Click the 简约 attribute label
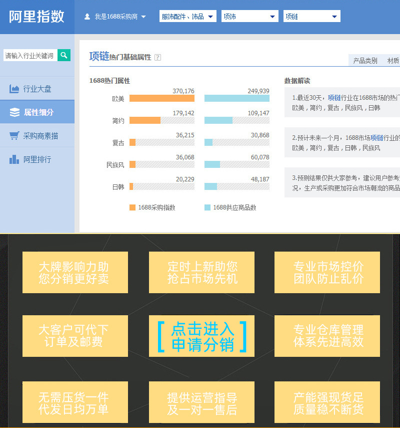Viewport: 400px width, 428px height. 118,121
